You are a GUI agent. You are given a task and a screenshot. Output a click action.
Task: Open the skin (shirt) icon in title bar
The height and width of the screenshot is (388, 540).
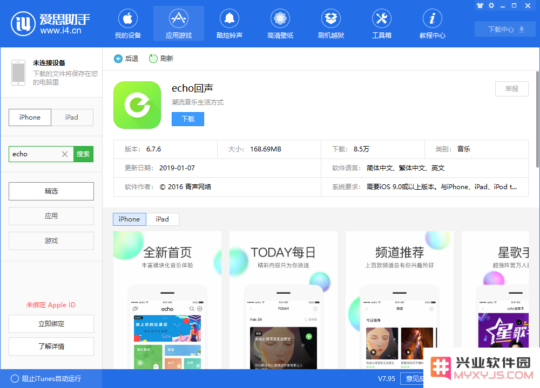pyautogui.click(x=480, y=5)
